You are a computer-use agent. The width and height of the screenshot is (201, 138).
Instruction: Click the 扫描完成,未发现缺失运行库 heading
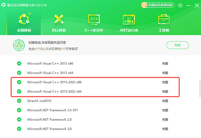[x=47, y=42]
